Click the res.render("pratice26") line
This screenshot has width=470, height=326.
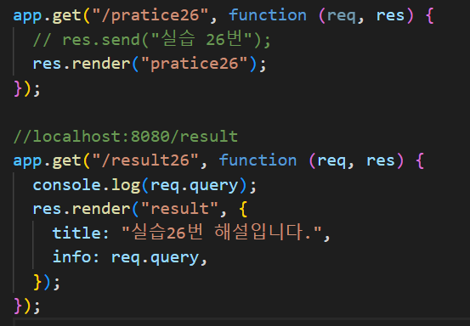click(150, 64)
